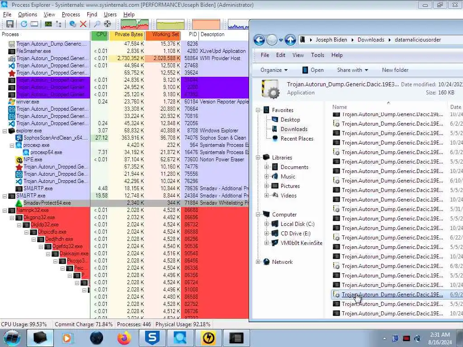Click New folder in Explorer toolbar
463x347 pixels.
[395, 70]
